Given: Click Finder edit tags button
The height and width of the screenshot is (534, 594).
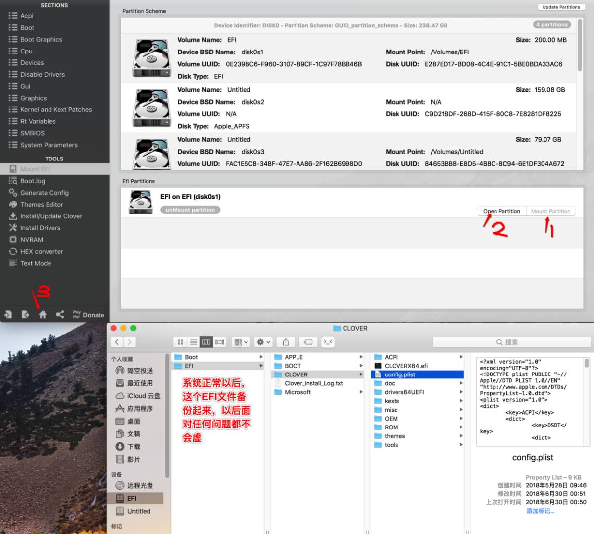Looking at the screenshot, I should coord(308,342).
